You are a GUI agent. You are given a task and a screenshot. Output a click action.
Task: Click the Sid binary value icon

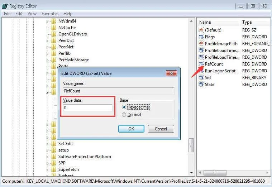point(201,77)
